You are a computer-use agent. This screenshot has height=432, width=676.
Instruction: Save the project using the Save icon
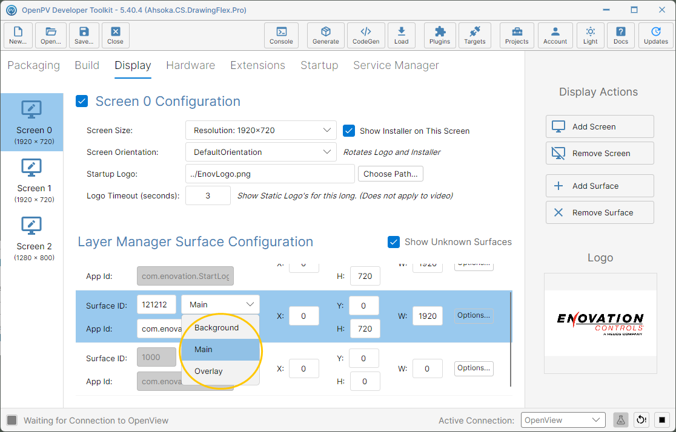click(84, 35)
